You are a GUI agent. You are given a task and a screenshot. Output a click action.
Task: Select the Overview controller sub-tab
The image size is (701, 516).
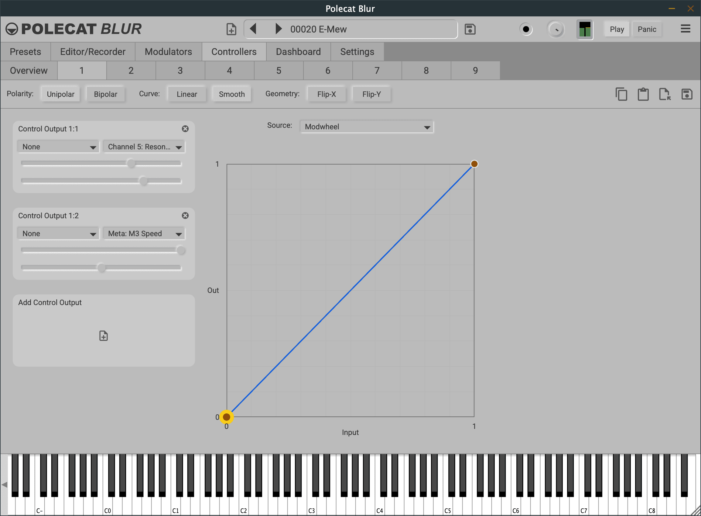point(29,70)
